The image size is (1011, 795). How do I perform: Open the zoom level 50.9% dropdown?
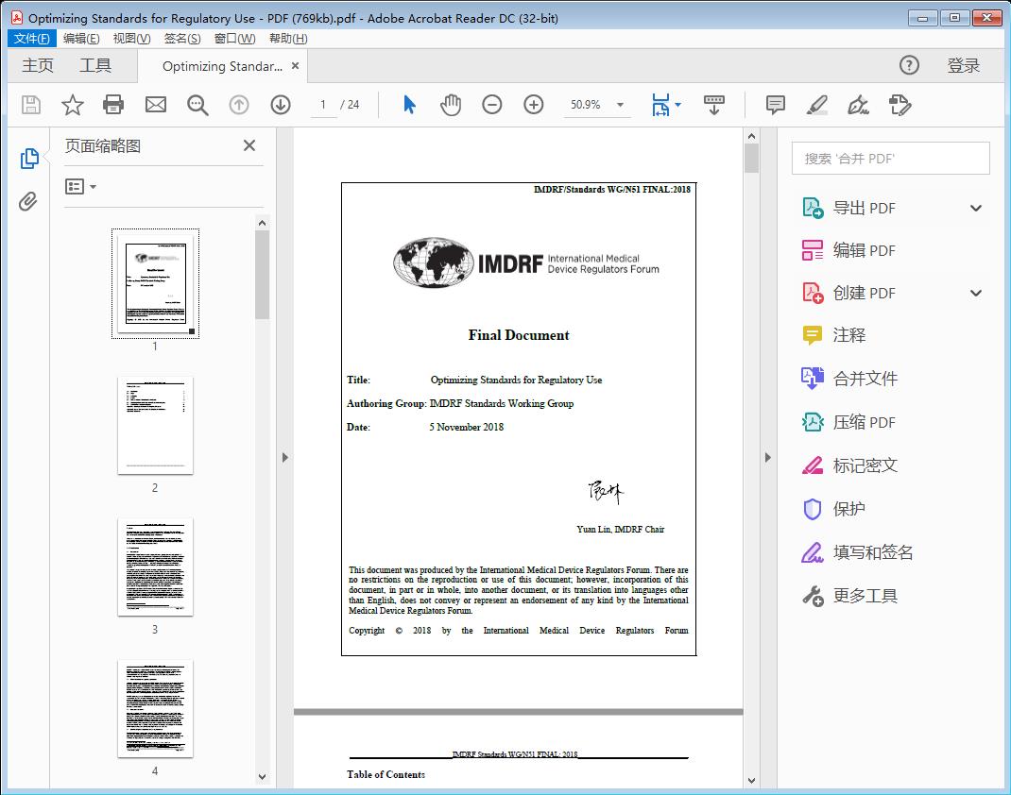(620, 105)
